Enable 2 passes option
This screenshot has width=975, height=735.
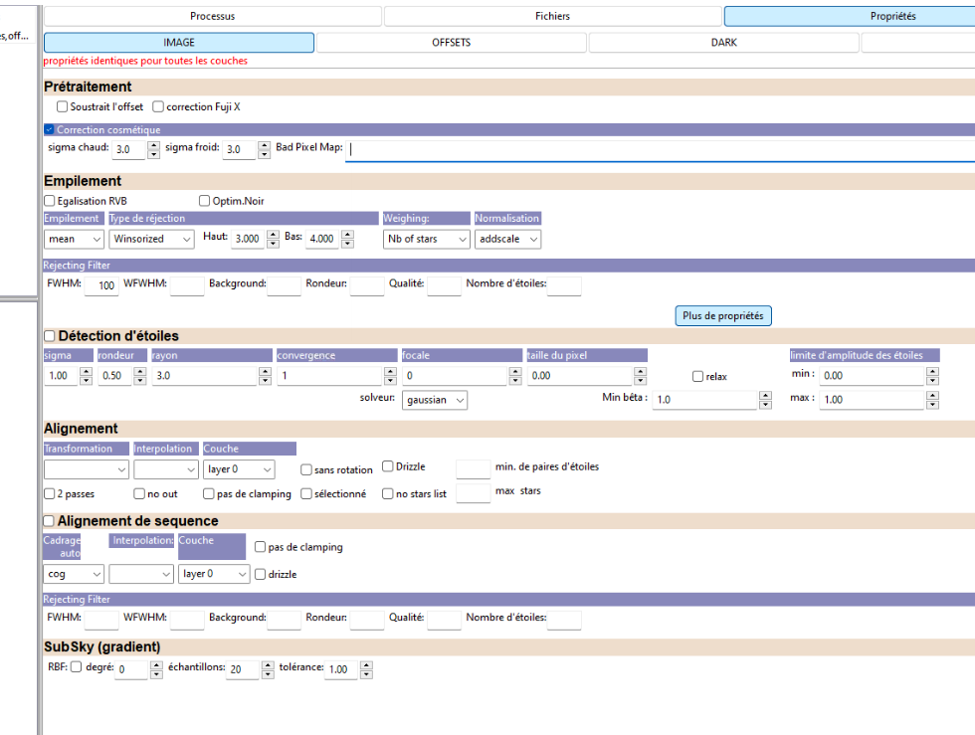click(x=50, y=493)
